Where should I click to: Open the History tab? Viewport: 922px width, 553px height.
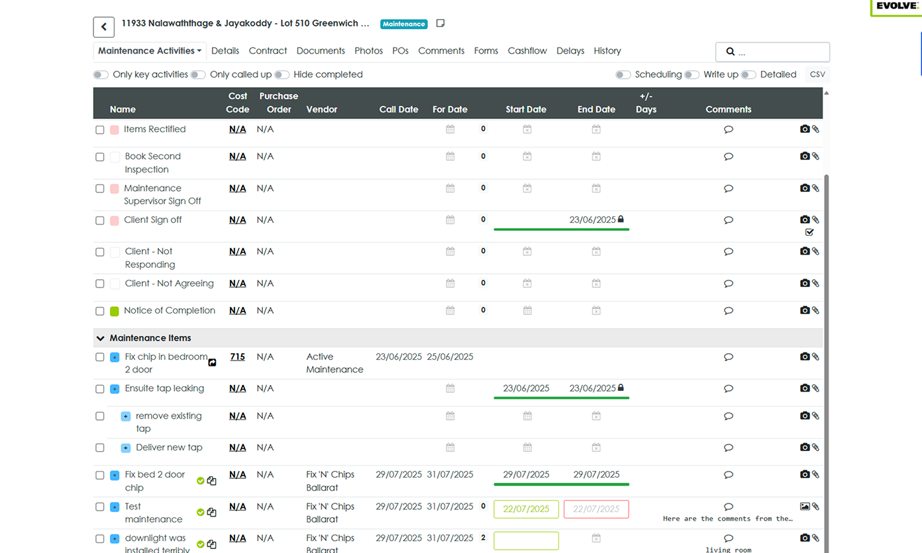[607, 51]
